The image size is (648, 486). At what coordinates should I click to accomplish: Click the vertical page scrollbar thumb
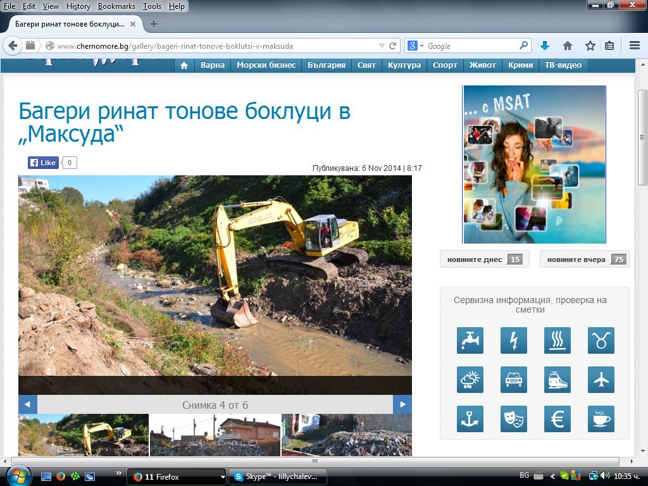[x=642, y=137]
